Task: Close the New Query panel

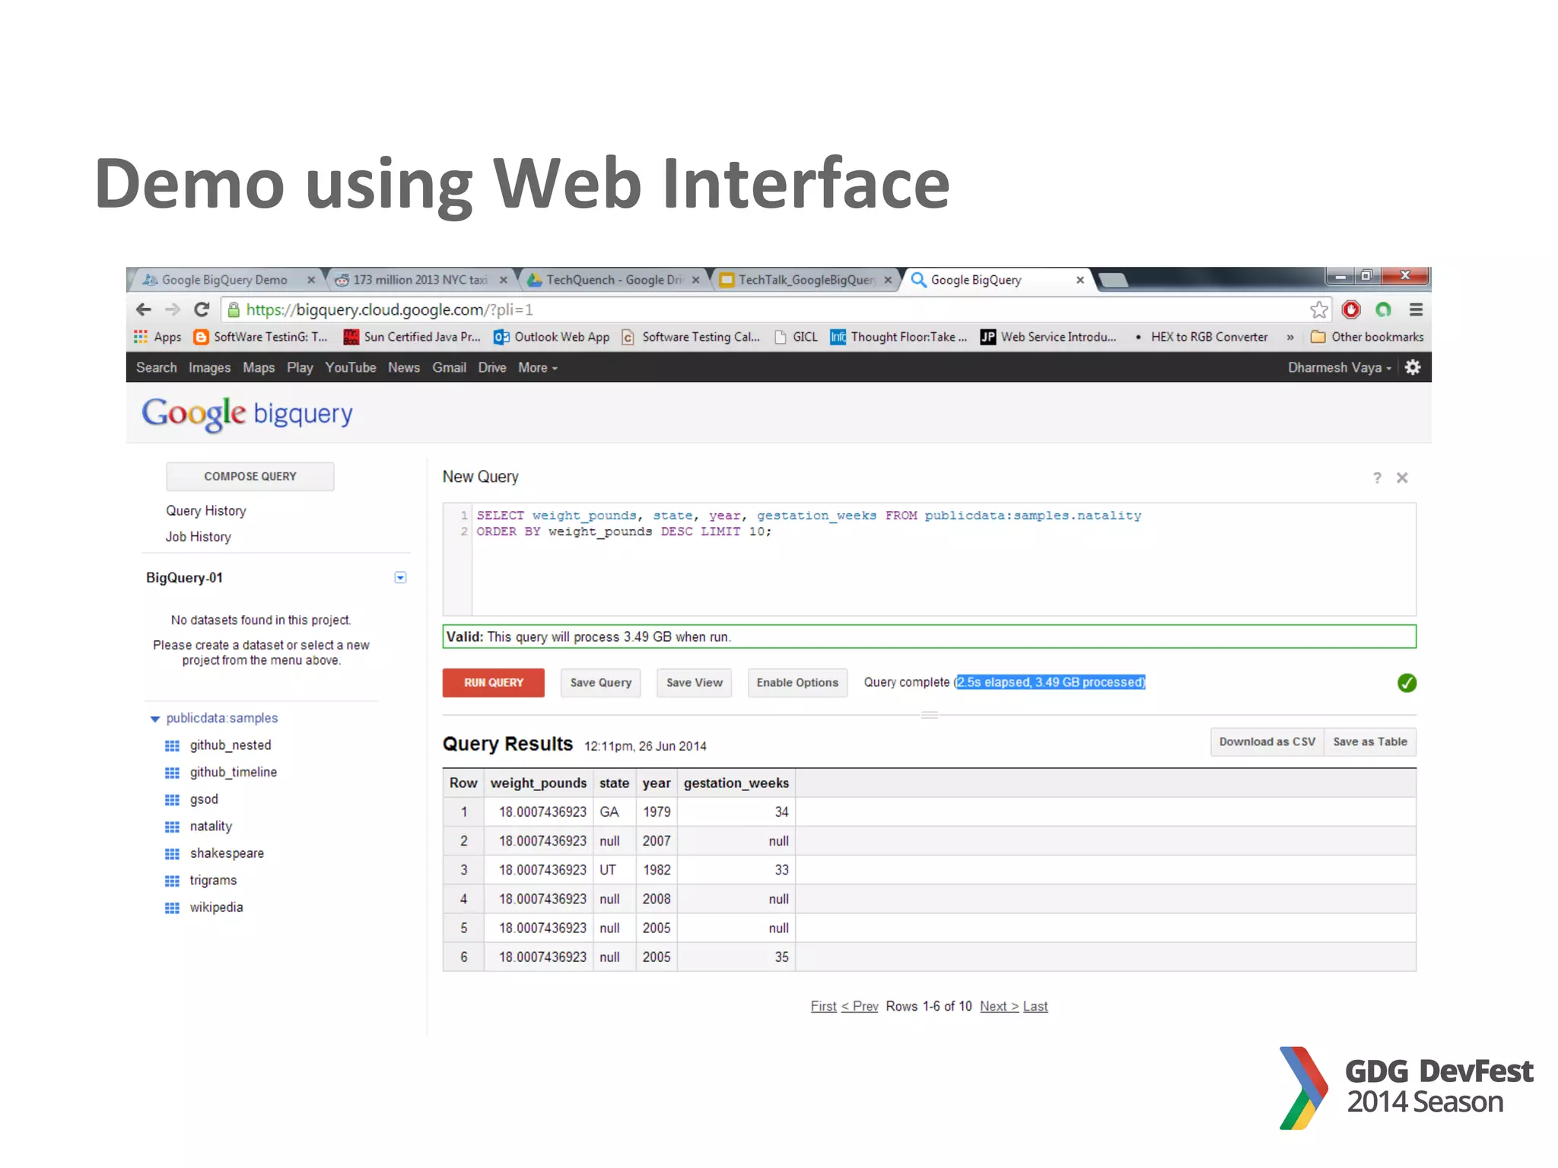Action: tap(1402, 478)
